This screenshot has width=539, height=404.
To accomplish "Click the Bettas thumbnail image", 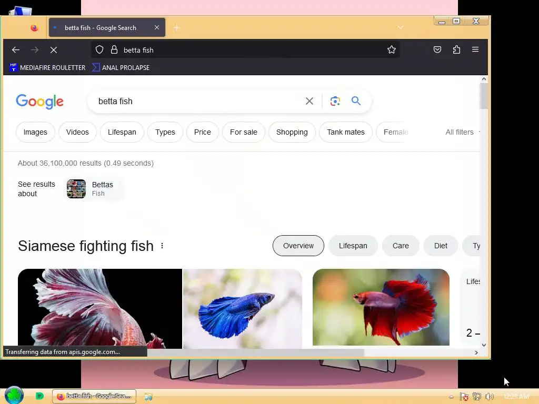I will [76, 189].
